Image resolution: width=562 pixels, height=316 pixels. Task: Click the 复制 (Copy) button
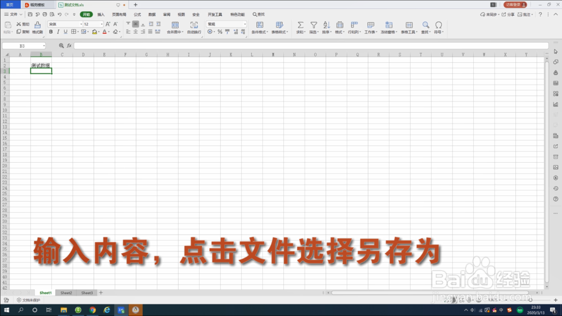click(x=23, y=32)
